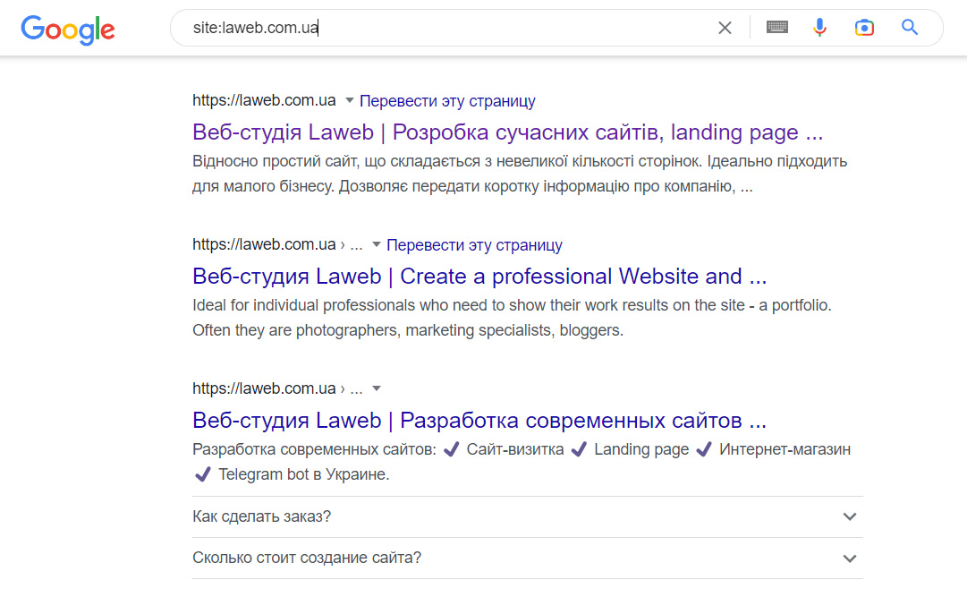
Task: Translate the first result page
Action: point(447,100)
